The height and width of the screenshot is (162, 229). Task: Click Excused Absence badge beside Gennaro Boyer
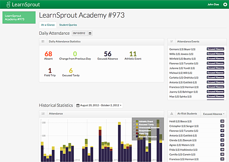point(215,49)
